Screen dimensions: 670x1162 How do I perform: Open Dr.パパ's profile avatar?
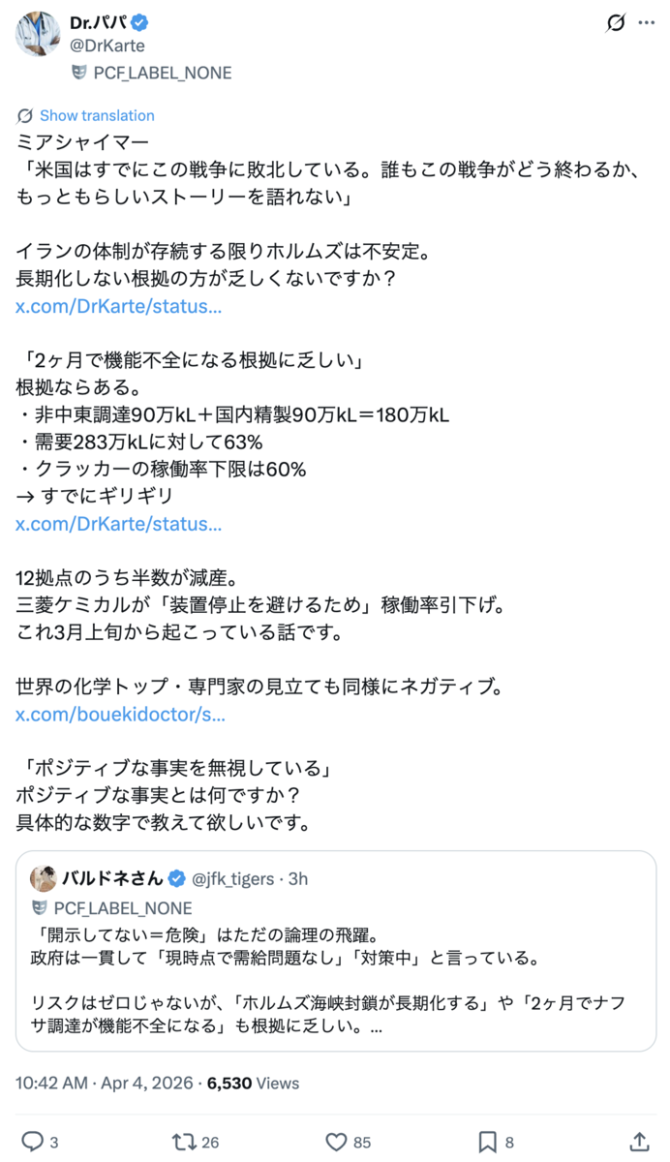point(39,34)
